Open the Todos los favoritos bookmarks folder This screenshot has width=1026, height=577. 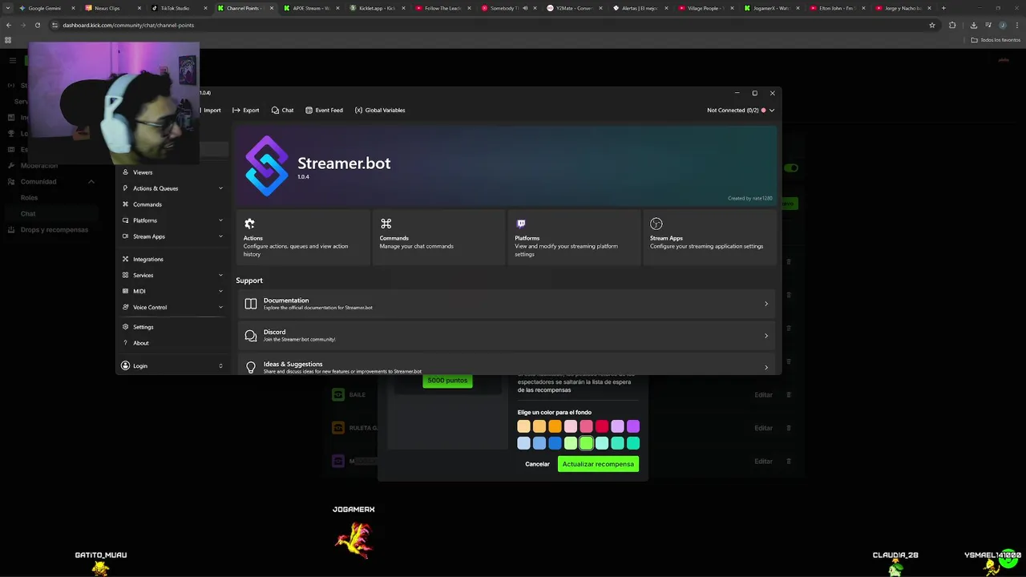[x=996, y=39]
